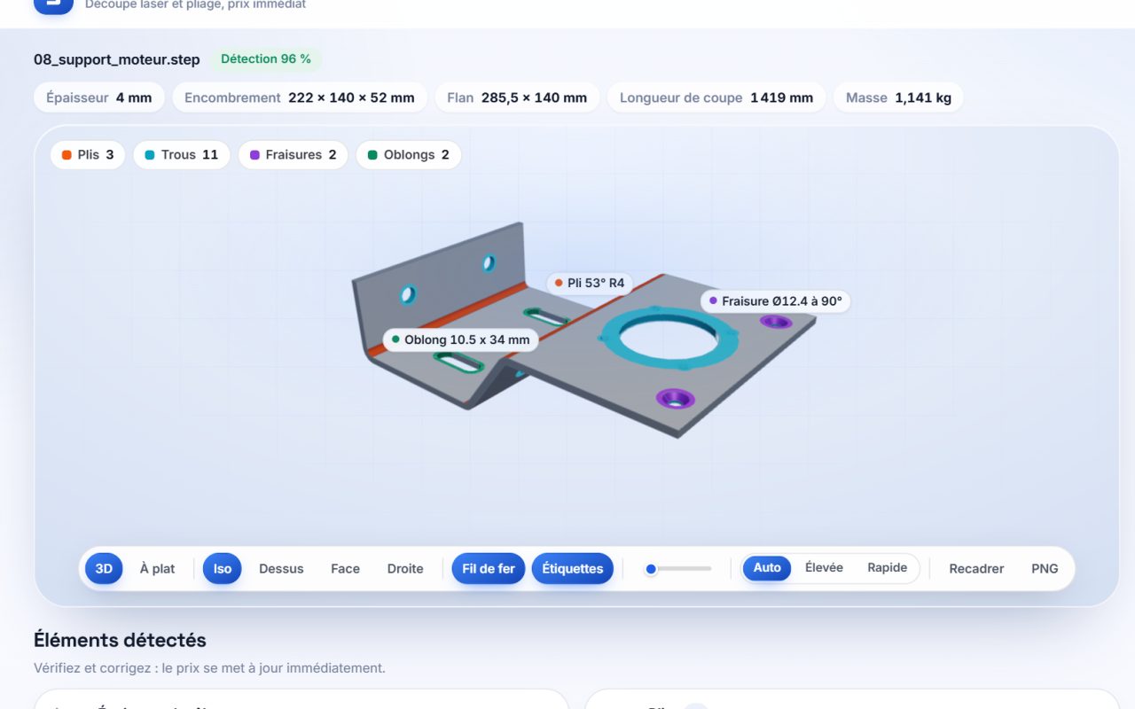Click the Encombrement 222 × 140 × 52 mm chip

[x=300, y=97]
